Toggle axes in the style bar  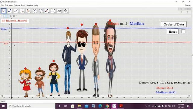(5, 16)
